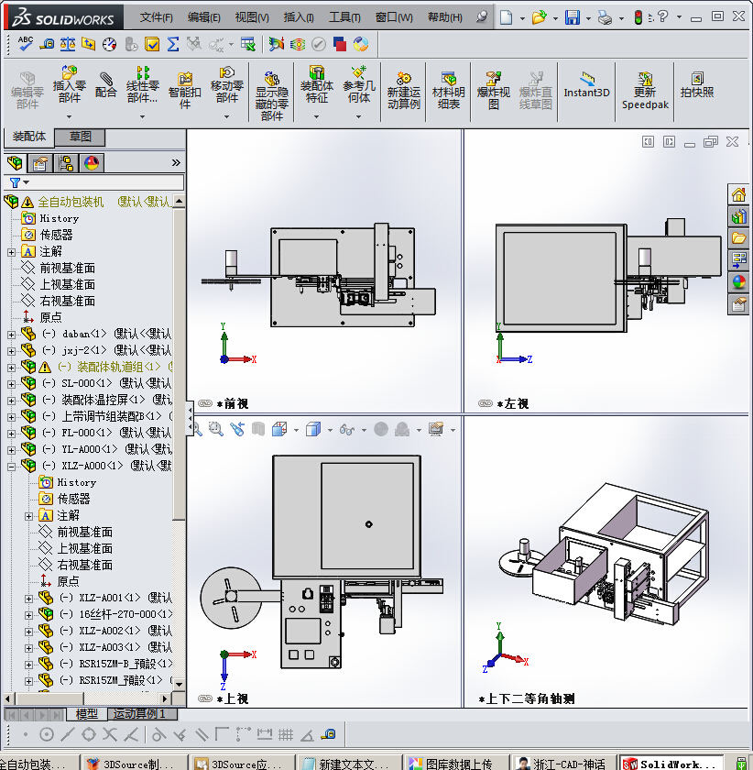
Task: Click Insert Components button
Action: pos(70,84)
